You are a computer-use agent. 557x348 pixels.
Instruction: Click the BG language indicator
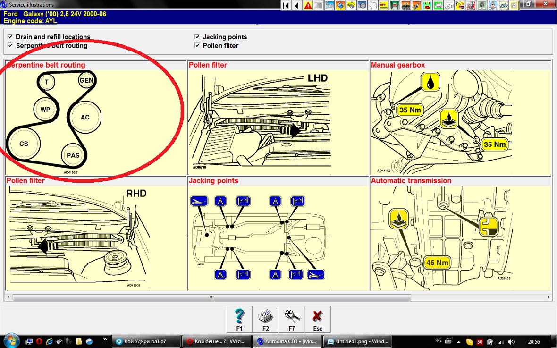click(x=439, y=341)
